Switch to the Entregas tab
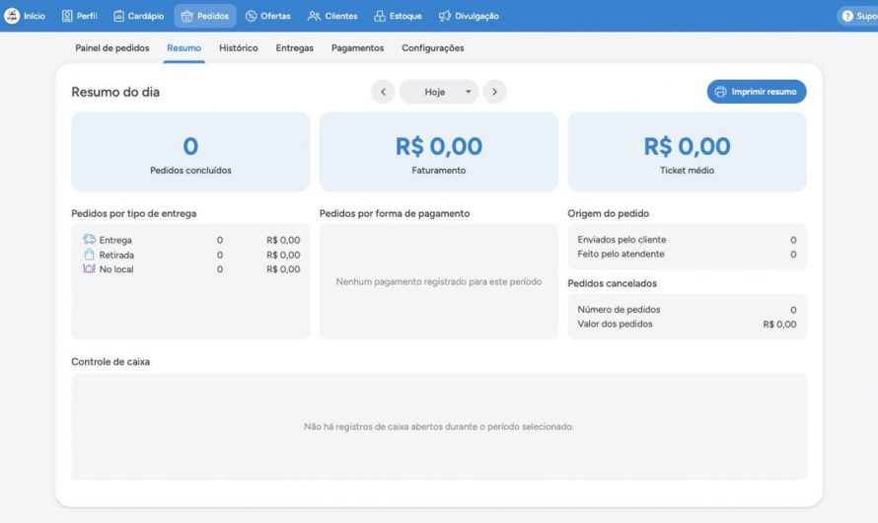The image size is (878, 523). pos(295,48)
